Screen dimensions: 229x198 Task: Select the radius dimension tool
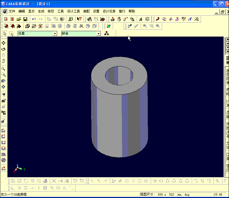click(4, 154)
